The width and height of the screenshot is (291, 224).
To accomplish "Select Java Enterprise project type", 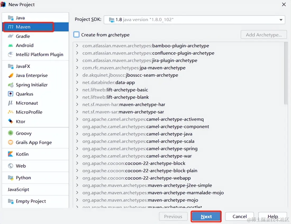I will pos(35,75).
